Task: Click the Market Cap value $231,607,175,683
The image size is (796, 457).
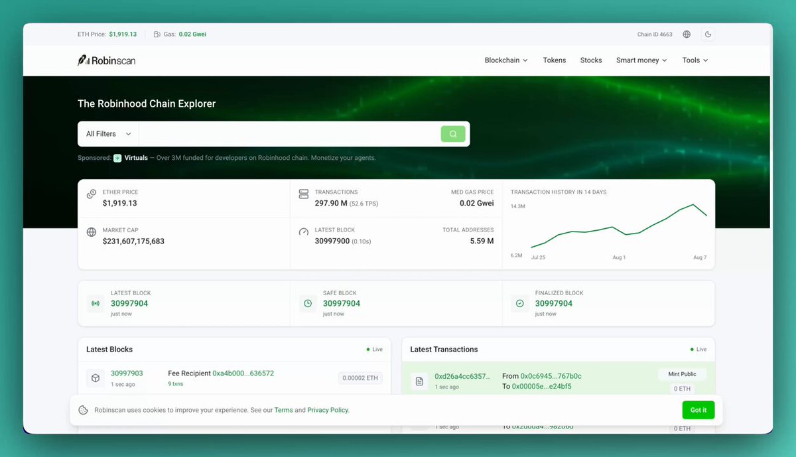Action: [x=133, y=241]
